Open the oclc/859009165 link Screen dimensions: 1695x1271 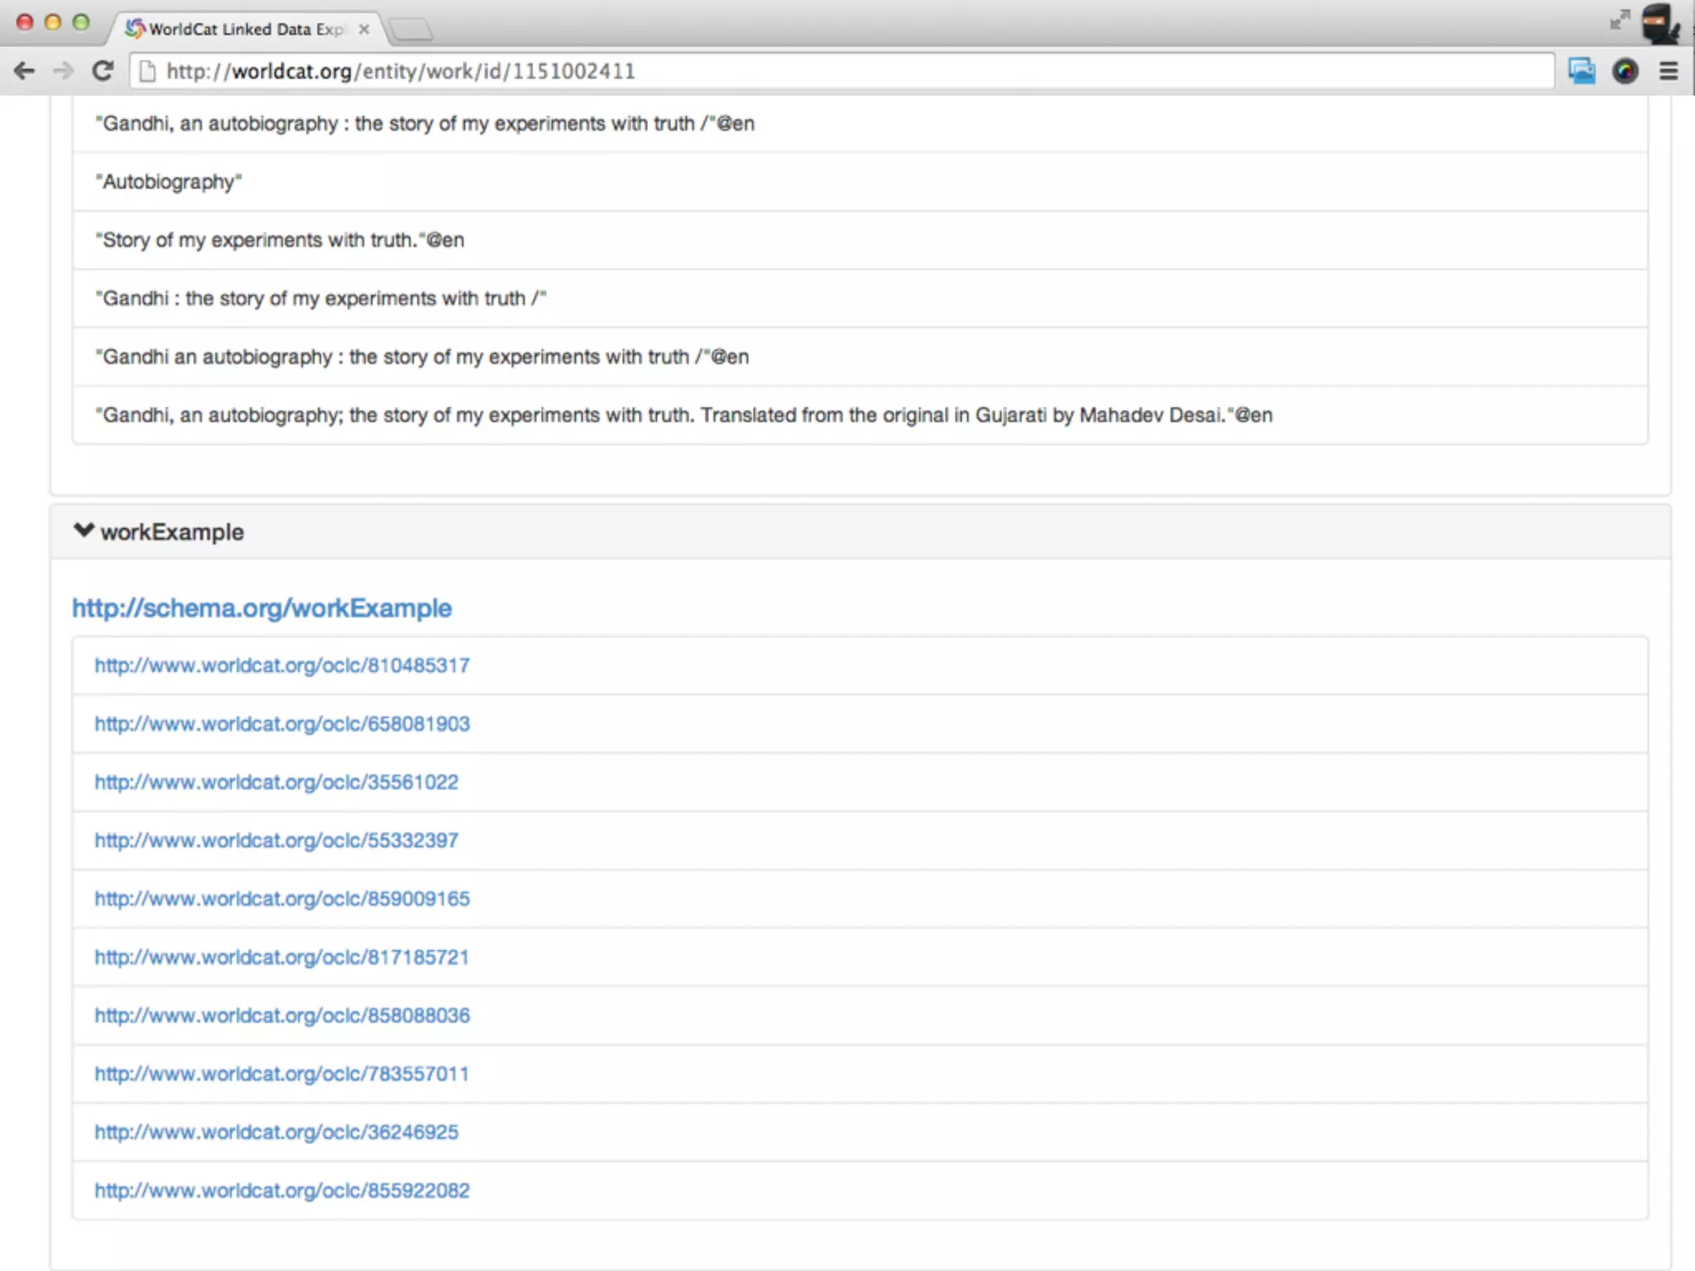tap(281, 899)
